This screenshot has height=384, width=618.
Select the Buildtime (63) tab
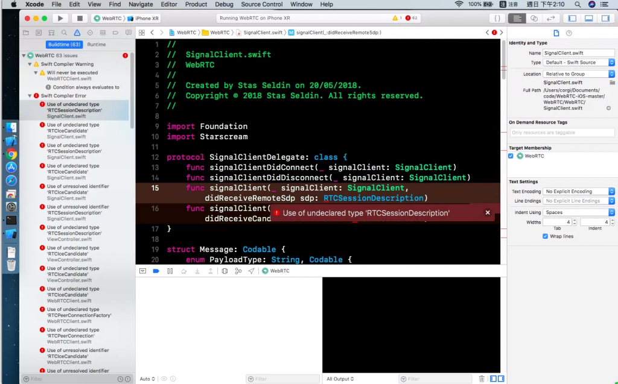tap(64, 45)
